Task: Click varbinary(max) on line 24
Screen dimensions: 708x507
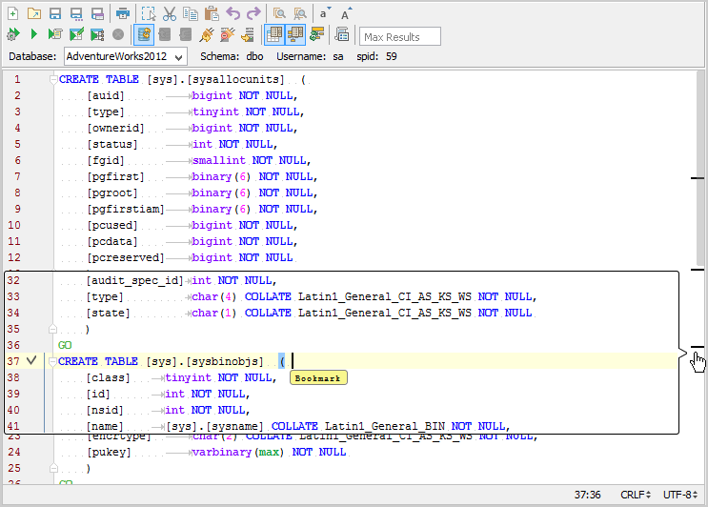Action: tap(239, 452)
